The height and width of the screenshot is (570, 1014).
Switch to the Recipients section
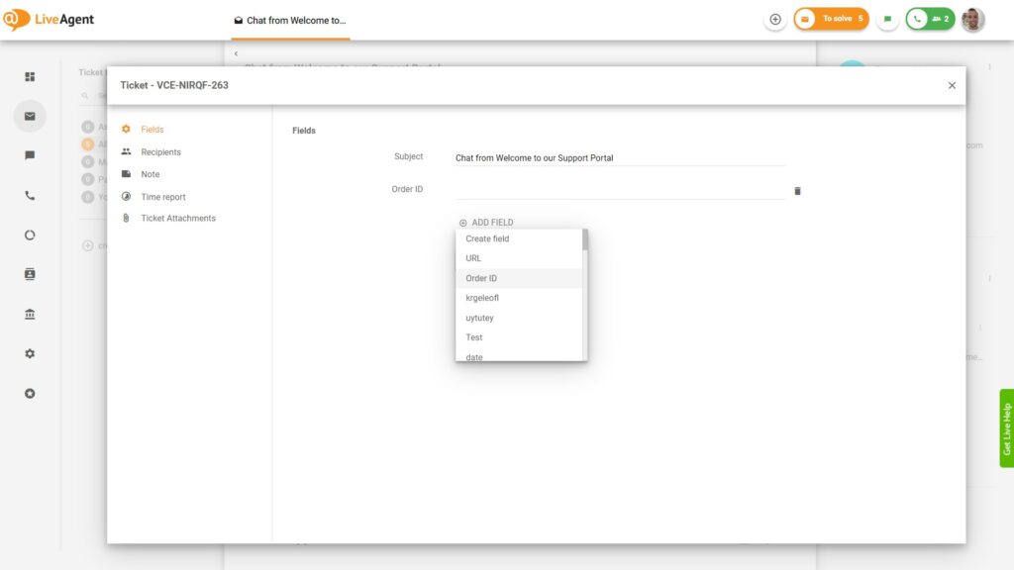pos(160,152)
